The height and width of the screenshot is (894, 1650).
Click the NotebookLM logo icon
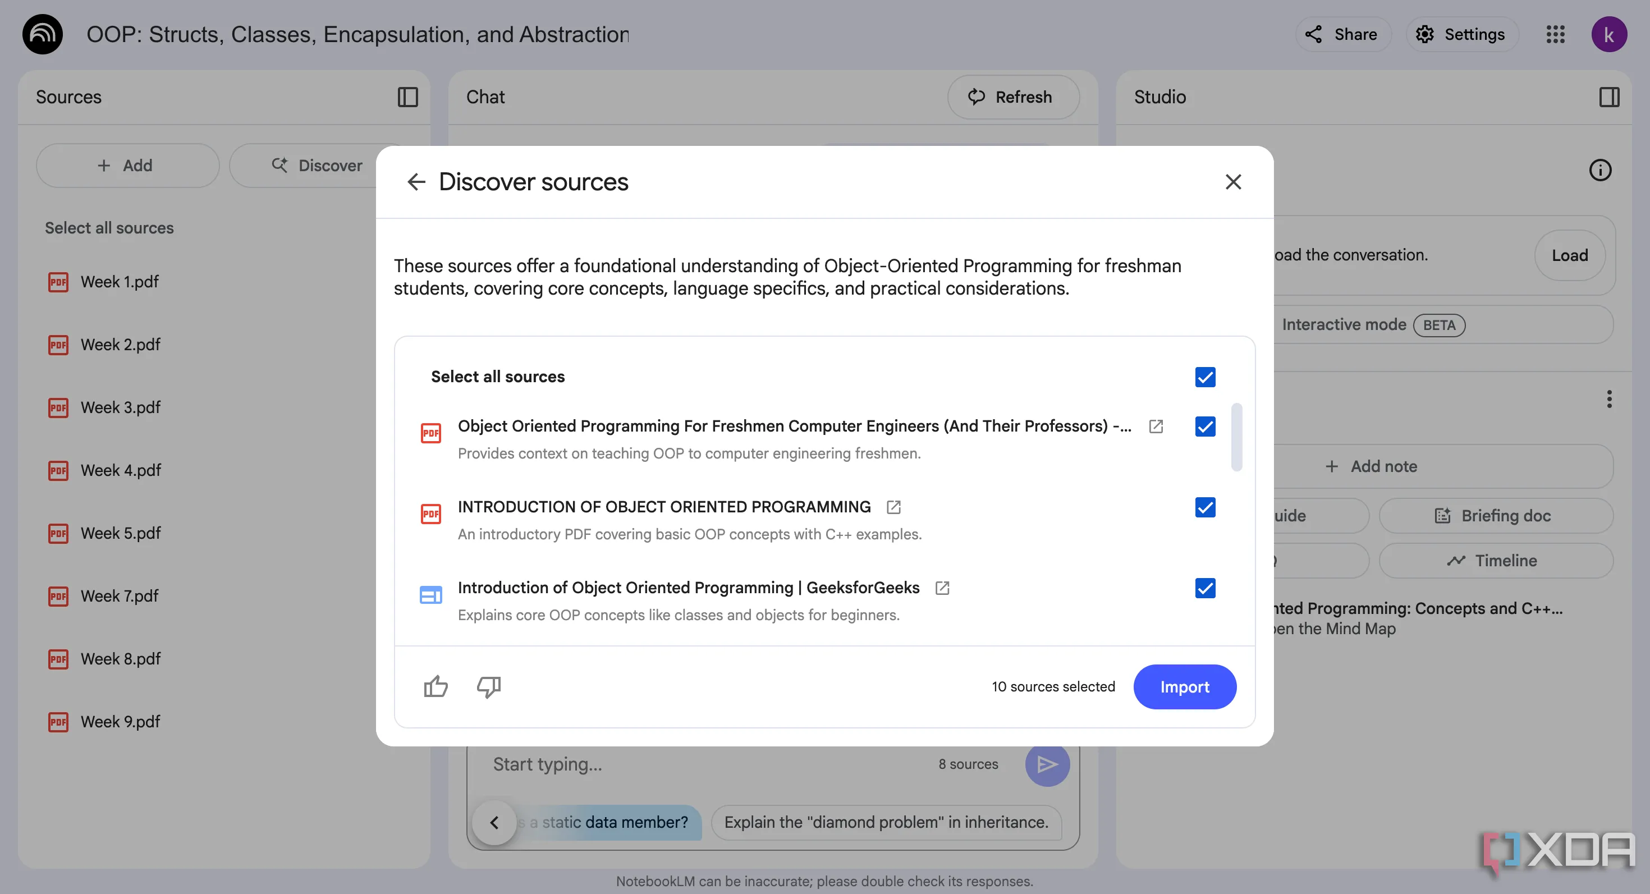click(x=42, y=34)
